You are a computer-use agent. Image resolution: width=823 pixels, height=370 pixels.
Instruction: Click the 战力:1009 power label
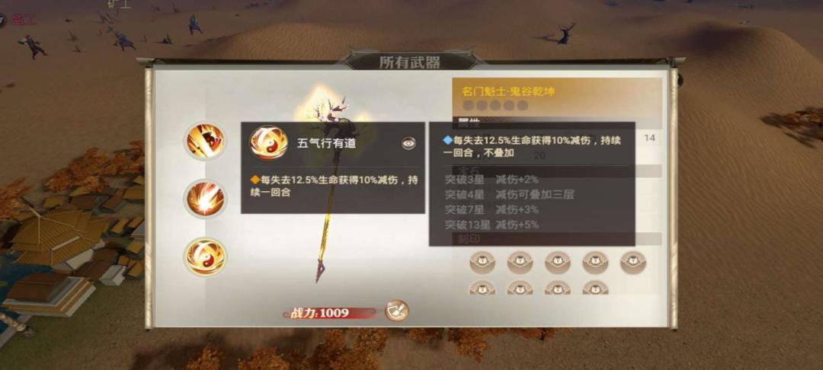click(319, 313)
